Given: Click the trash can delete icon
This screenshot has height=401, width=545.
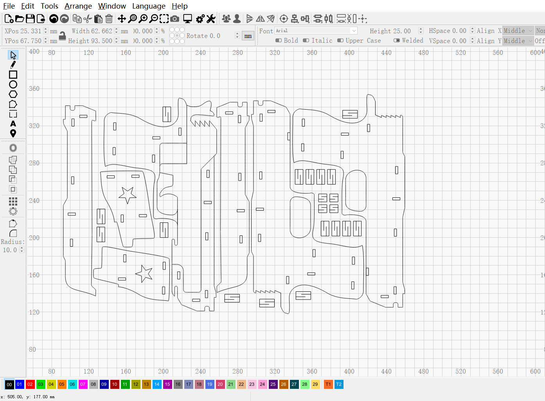Looking at the screenshot, I should tap(109, 18).
